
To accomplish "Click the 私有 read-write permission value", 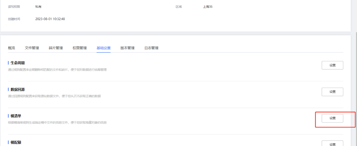I will point(38,7).
